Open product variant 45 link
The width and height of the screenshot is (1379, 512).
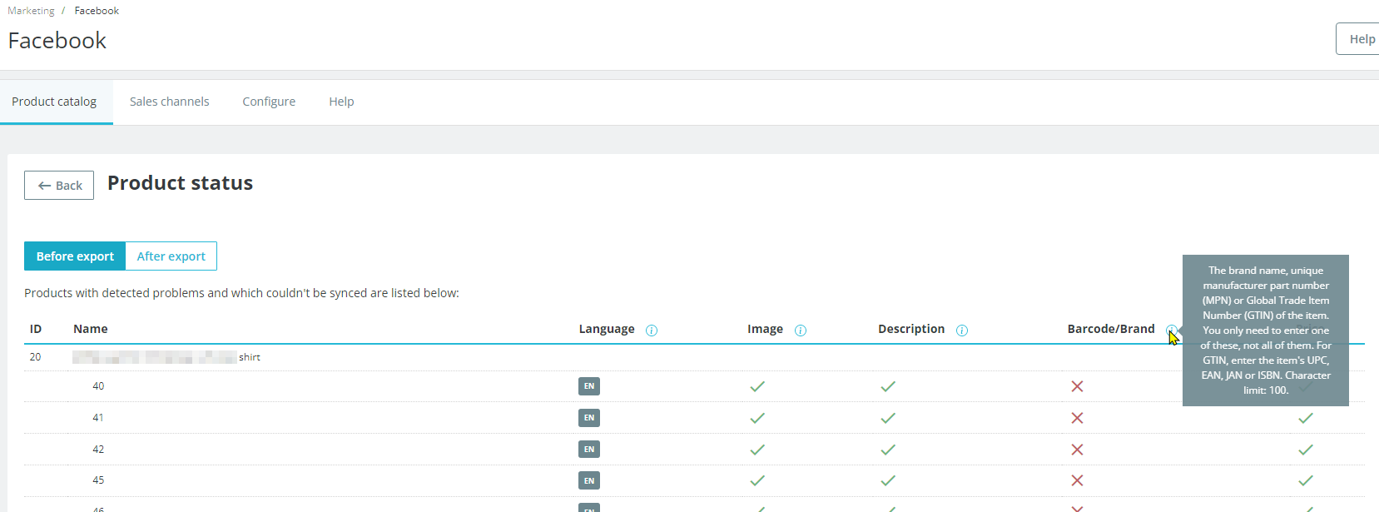pos(98,480)
